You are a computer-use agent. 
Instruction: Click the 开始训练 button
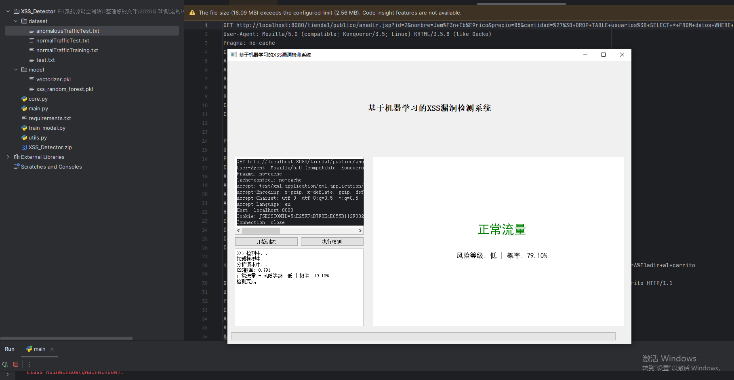coord(266,242)
